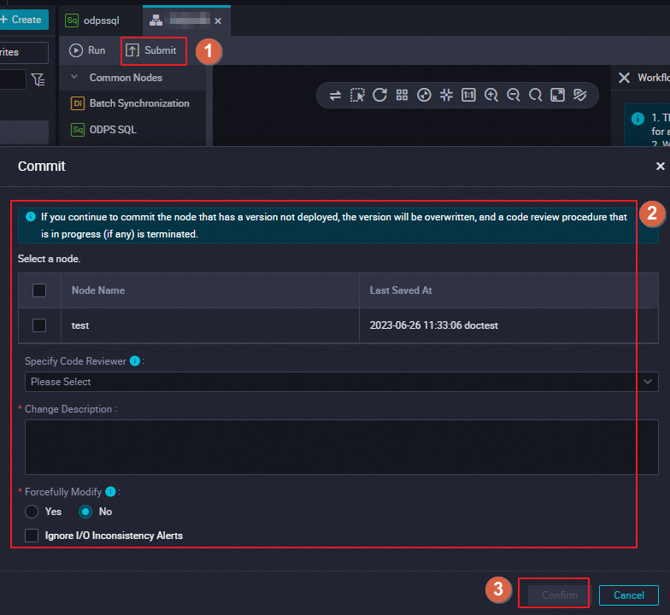Enable Ignore I/O Inconsistency Alerts checkbox
The width and height of the screenshot is (670, 615).
coord(32,536)
